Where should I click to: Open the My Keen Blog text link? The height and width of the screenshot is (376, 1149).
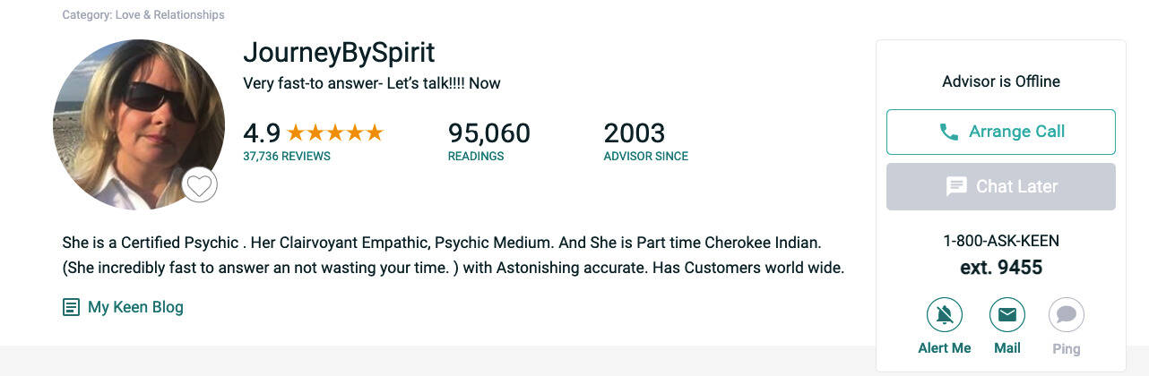click(x=135, y=308)
